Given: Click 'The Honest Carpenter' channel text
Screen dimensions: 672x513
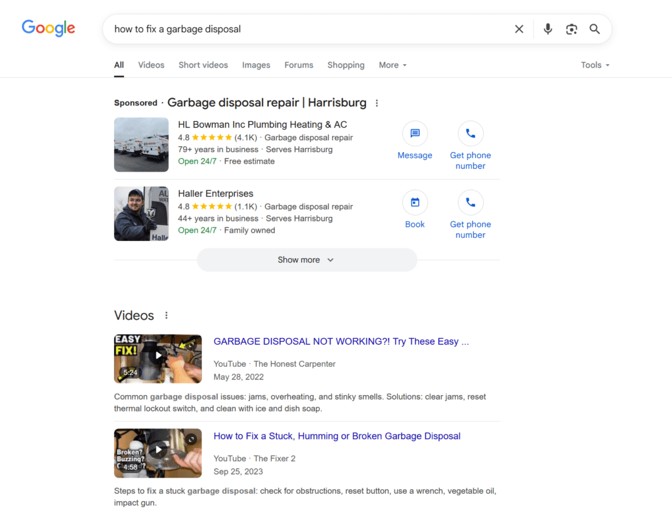Looking at the screenshot, I should point(295,364).
